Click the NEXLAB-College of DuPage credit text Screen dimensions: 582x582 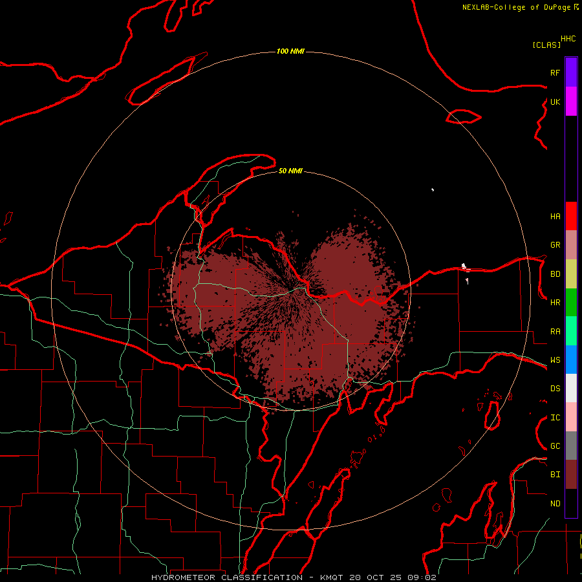coord(516,7)
